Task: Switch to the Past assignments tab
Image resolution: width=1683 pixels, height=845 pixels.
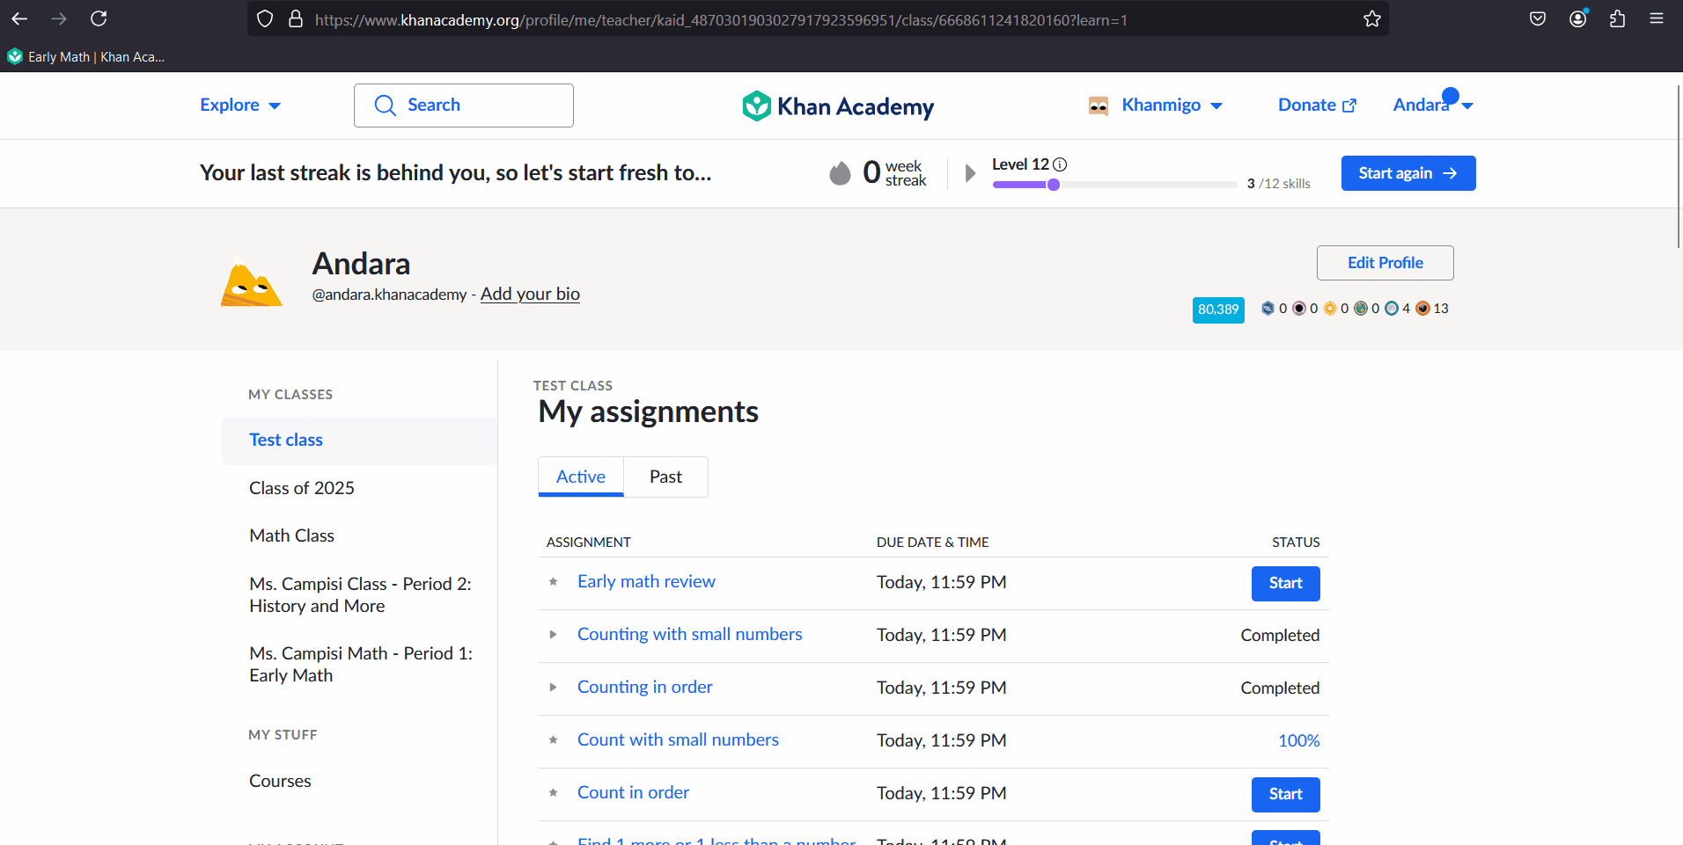Action: 665,477
